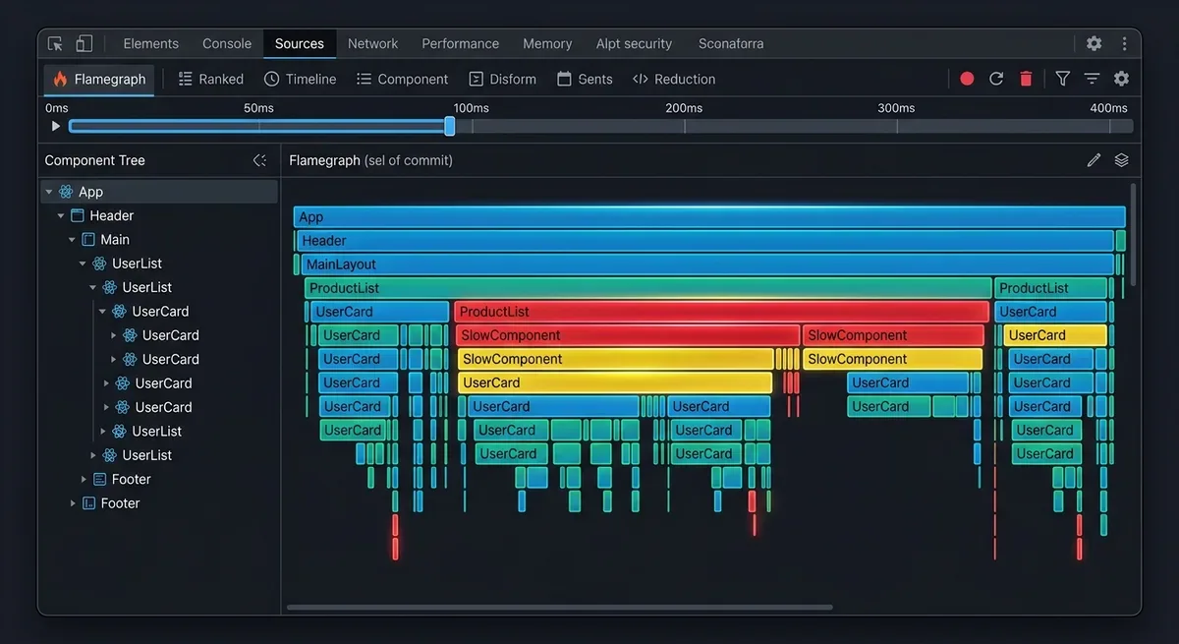The width and height of the screenshot is (1179, 644).
Task: Switch to the Performance panel tab
Action: click(x=460, y=43)
